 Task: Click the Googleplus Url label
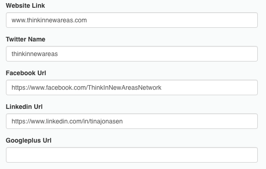pos(28,140)
